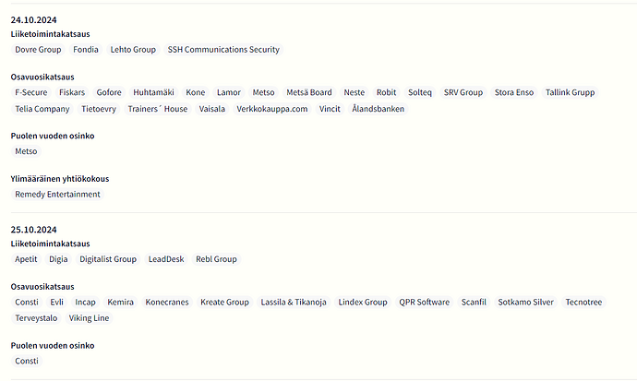Viewport: 637px width, 381px height.
Task: Open the SRV Group tag
Action: coord(463,92)
